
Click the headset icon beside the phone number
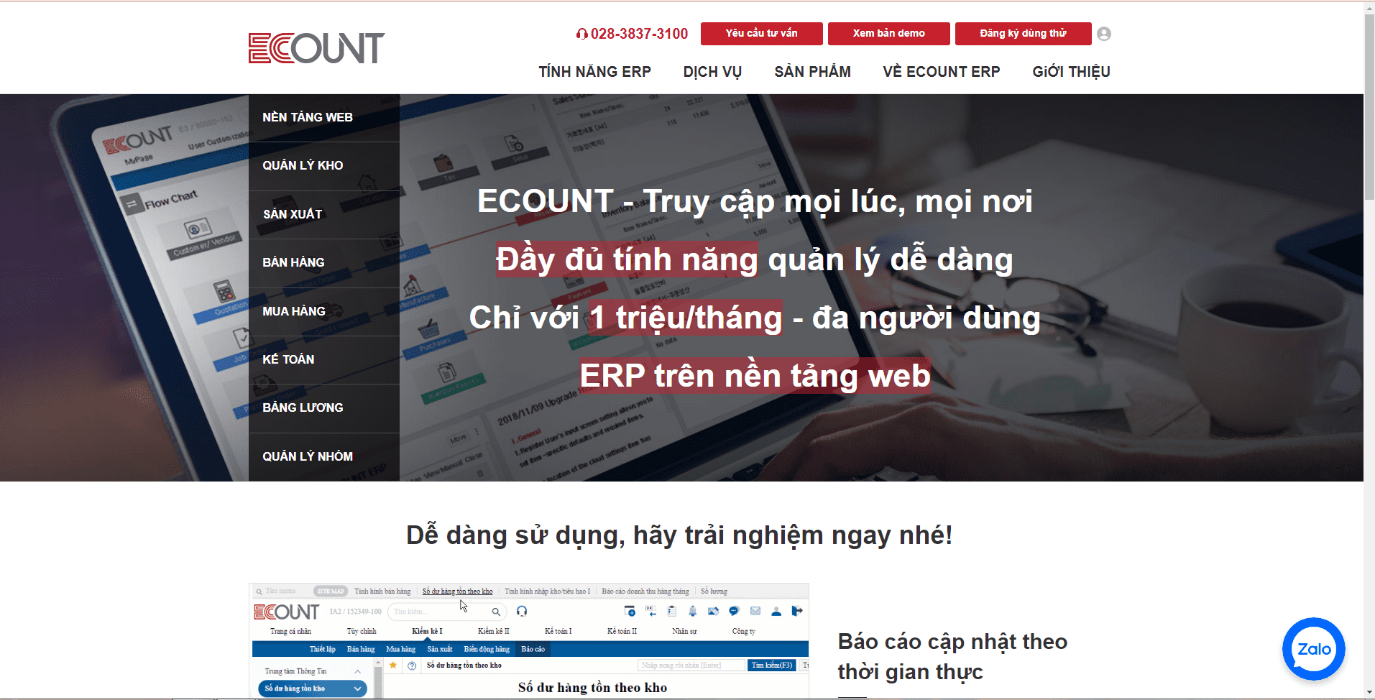(581, 34)
